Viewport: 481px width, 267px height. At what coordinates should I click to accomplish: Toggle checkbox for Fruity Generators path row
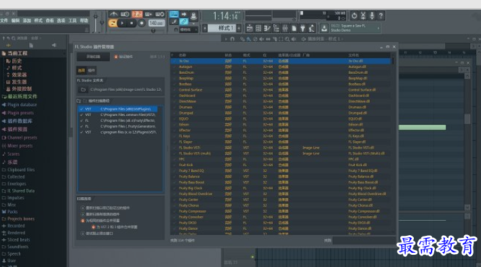pos(81,126)
